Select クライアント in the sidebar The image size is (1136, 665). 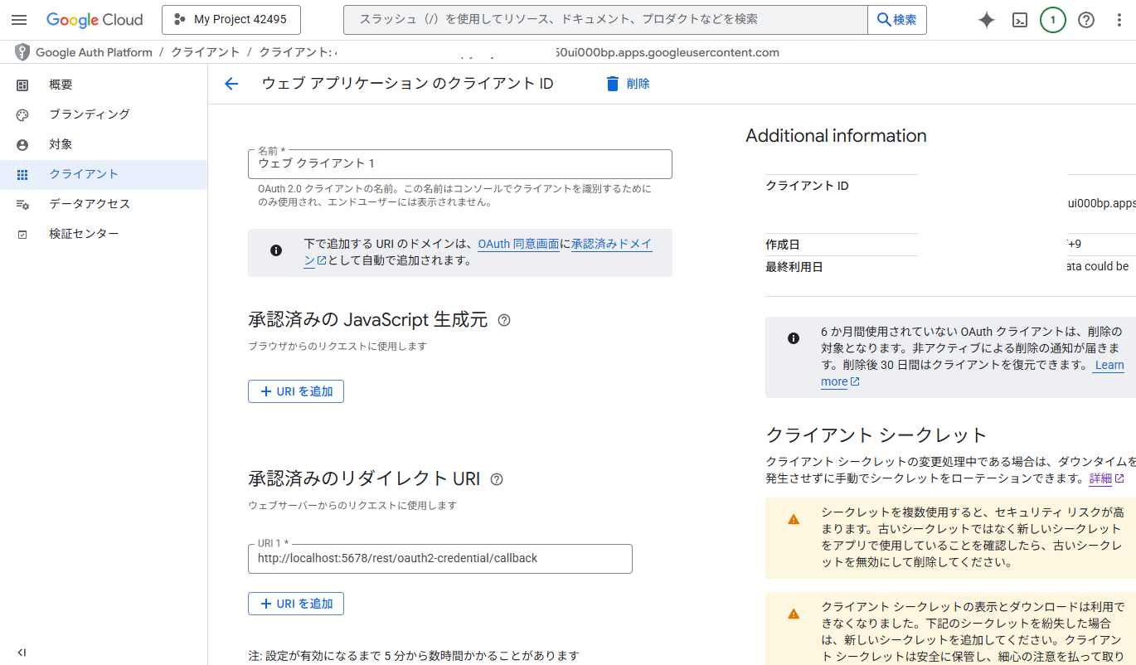point(104,174)
